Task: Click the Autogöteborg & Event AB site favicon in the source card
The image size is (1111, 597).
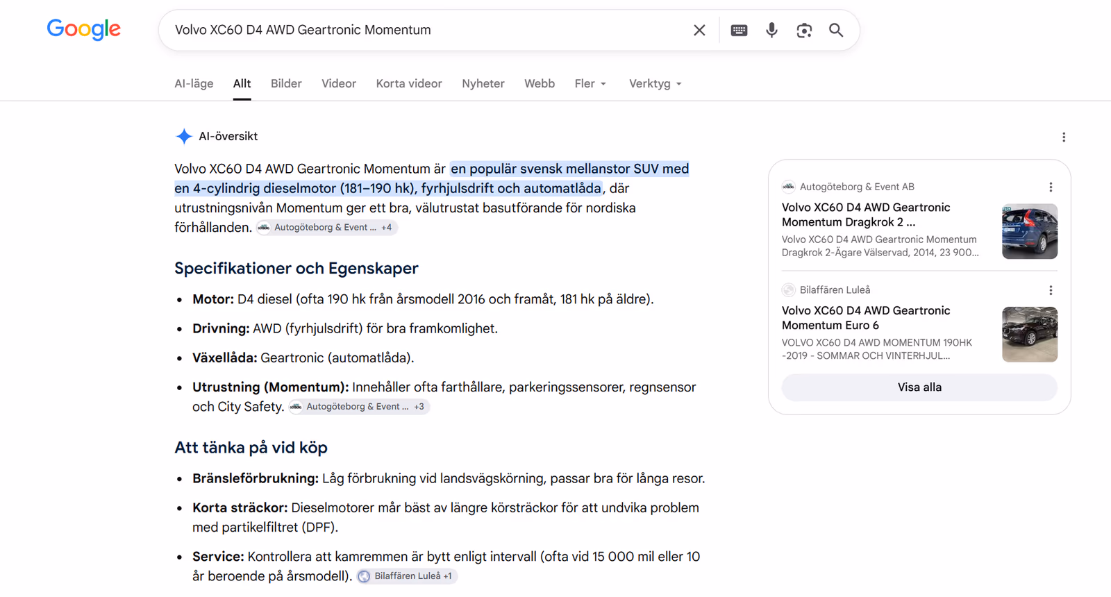Action: click(788, 187)
